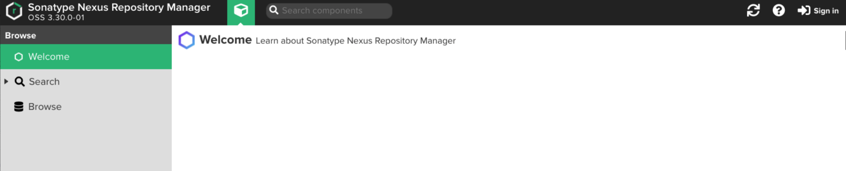Click the Sign in text button
846x171 pixels.
(826, 11)
